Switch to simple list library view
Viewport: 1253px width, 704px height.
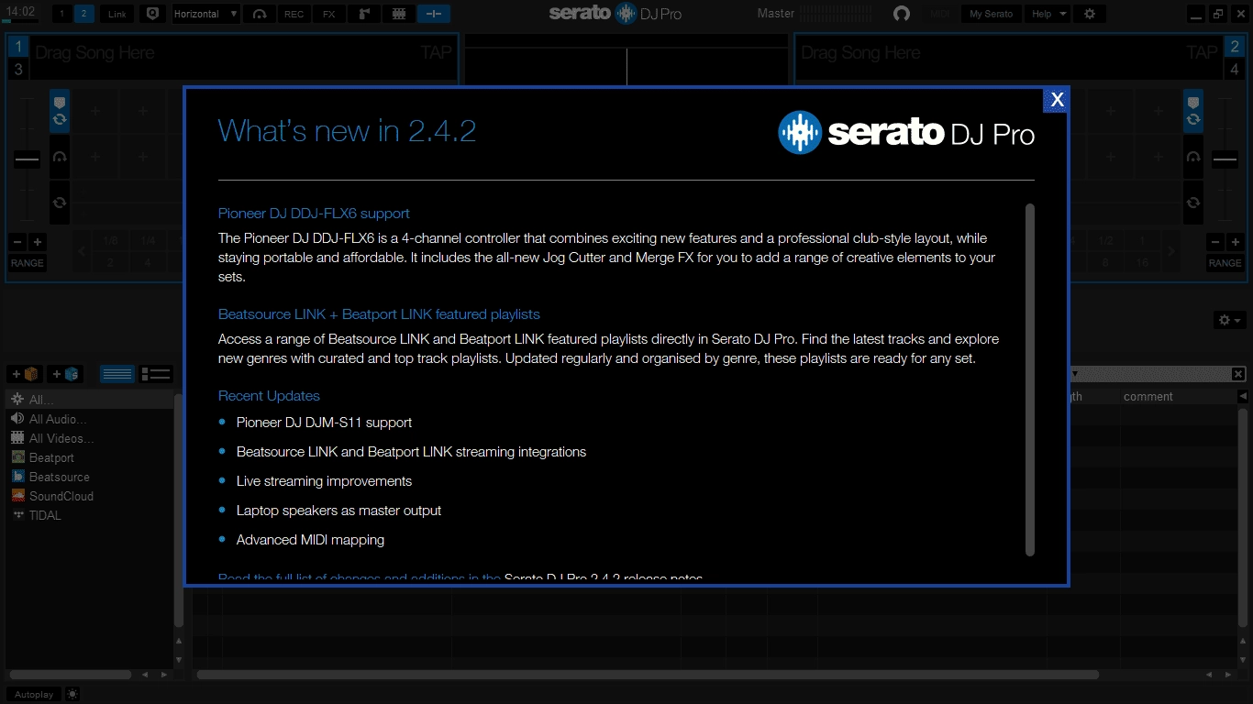[117, 374]
